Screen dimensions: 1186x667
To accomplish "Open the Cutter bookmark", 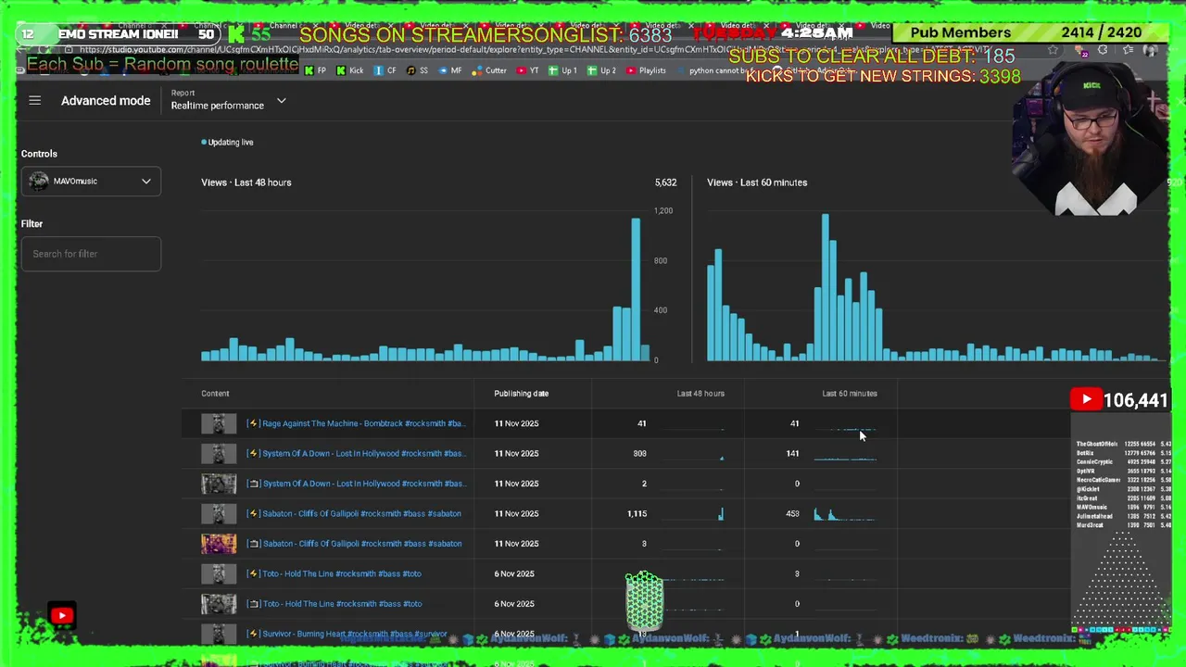I will pyautogui.click(x=489, y=70).
